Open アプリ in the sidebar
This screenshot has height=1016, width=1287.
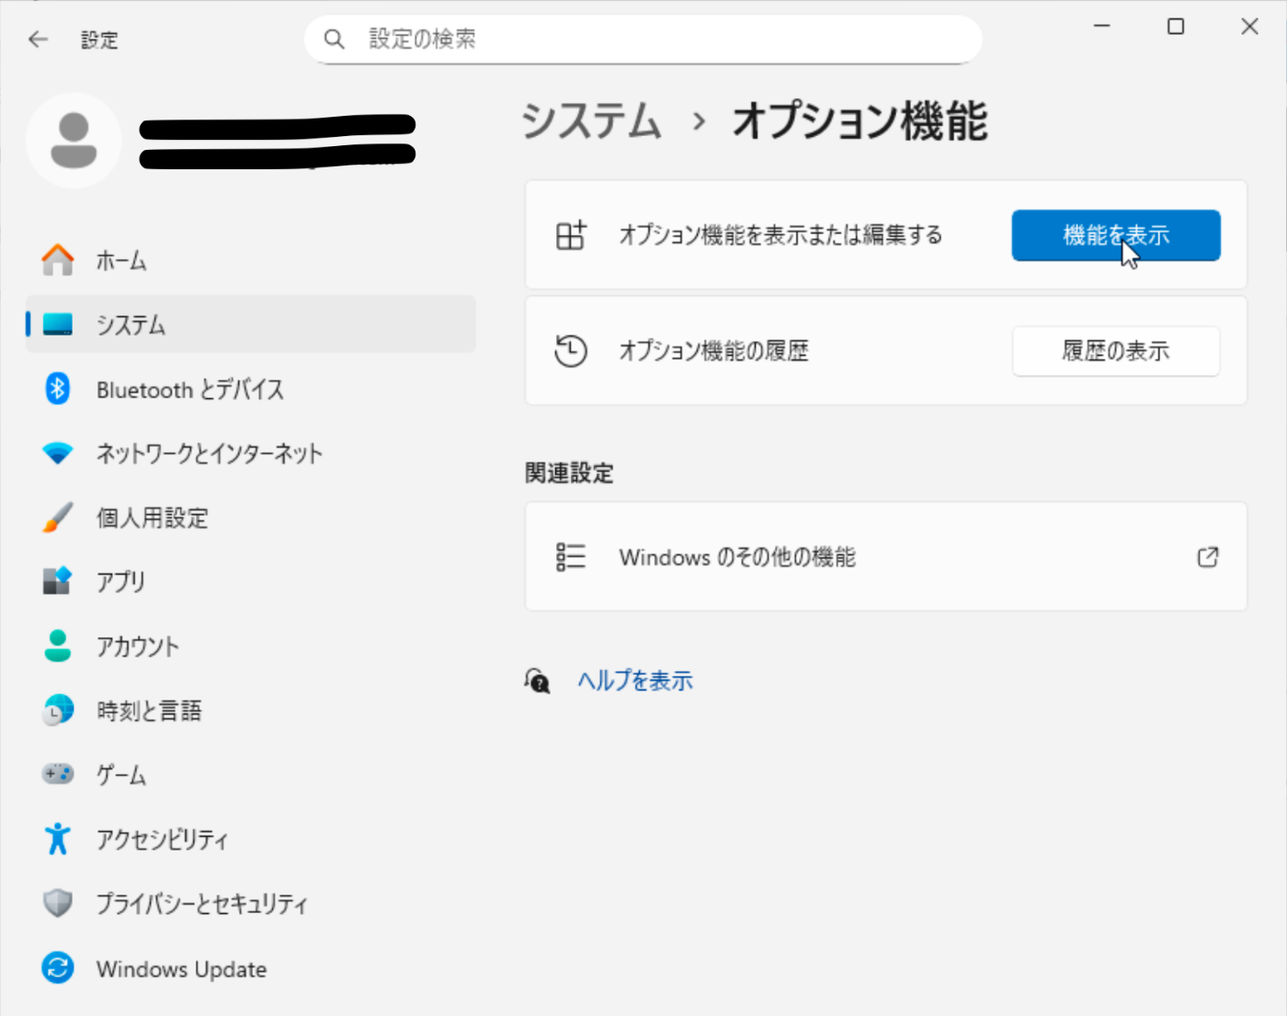point(250,582)
